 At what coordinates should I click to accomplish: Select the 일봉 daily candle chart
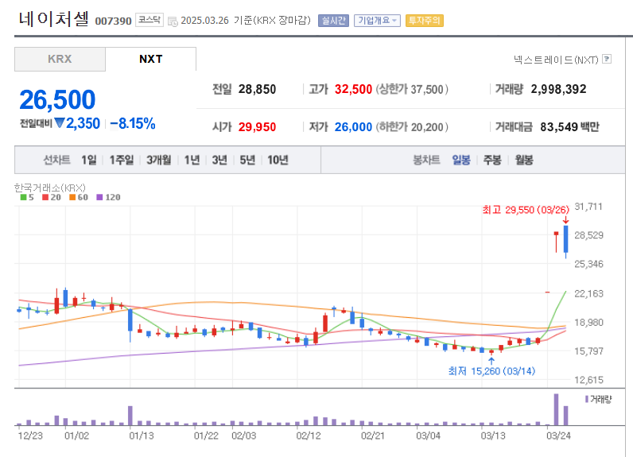tap(461, 160)
